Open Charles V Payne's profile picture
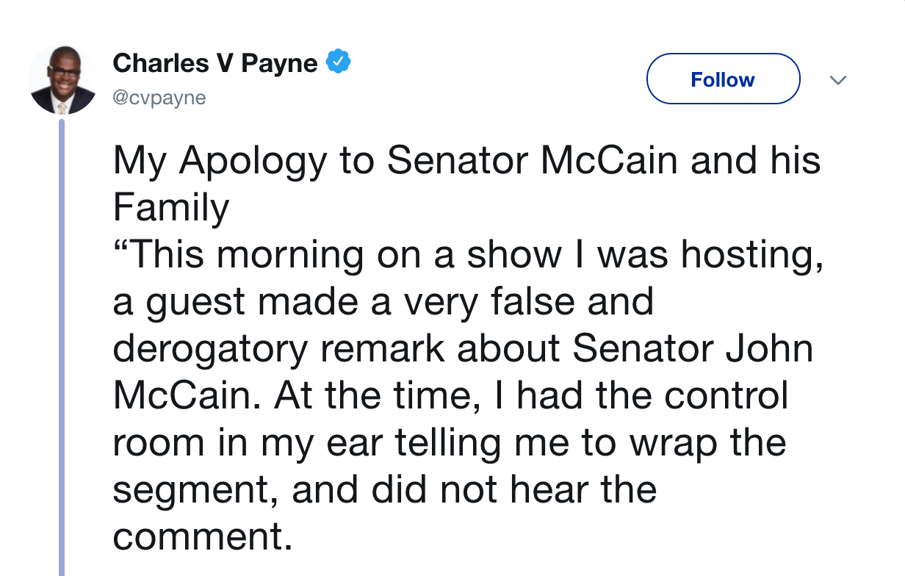905x576 pixels. pyautogui.click(x=62, y=79)
